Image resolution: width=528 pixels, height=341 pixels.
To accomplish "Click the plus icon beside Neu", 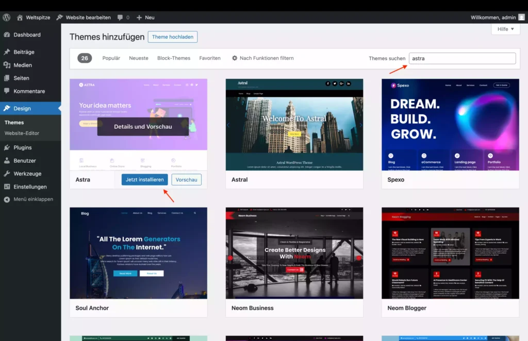I will coord(139,18).
